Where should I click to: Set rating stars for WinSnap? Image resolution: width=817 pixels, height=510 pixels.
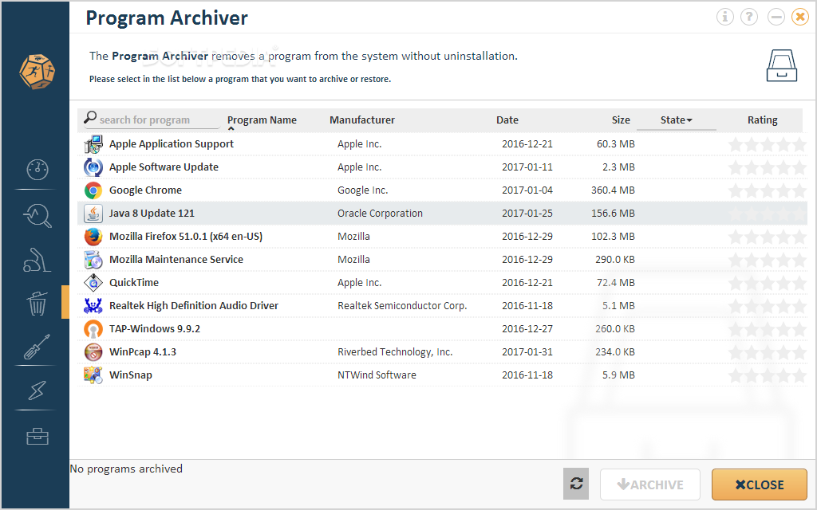pyautogui.click(x=767, y=375)
